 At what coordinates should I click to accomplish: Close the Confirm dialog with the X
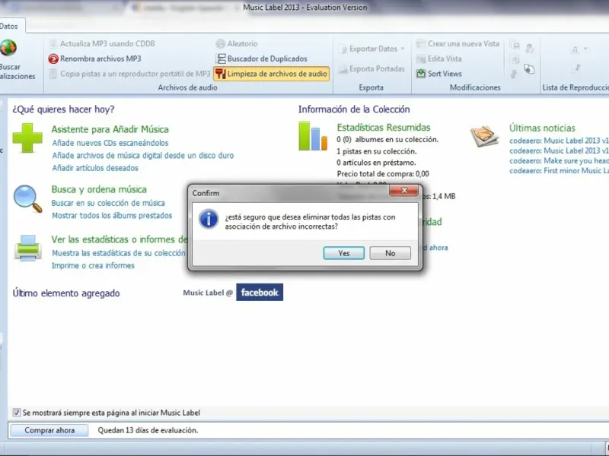coord(404,191)
